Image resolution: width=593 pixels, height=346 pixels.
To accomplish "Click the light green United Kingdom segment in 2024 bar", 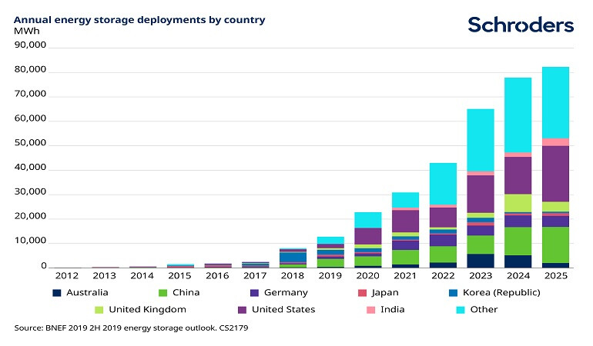I will (518, 202).
